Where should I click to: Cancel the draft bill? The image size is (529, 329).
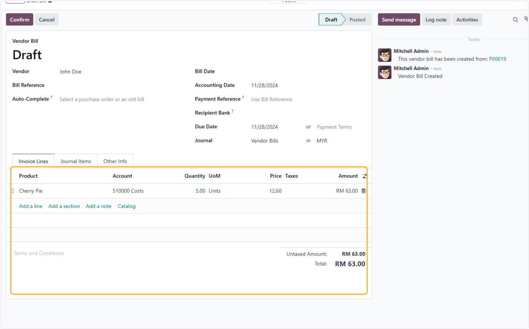click(x=47, y=19)
